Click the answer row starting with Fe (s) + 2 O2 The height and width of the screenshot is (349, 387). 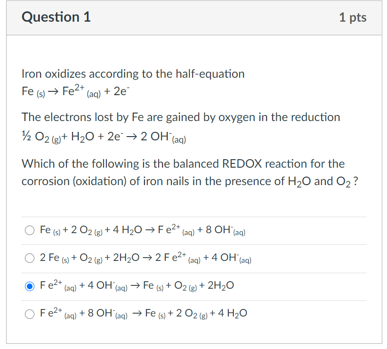[141, 230]
